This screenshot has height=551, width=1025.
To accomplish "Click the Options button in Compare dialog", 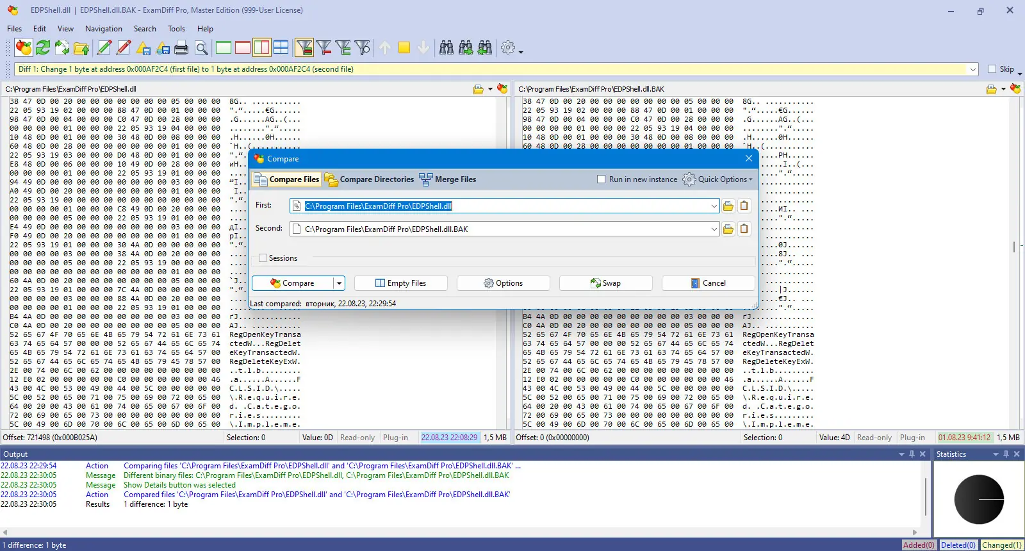I will tap(504, 283).
